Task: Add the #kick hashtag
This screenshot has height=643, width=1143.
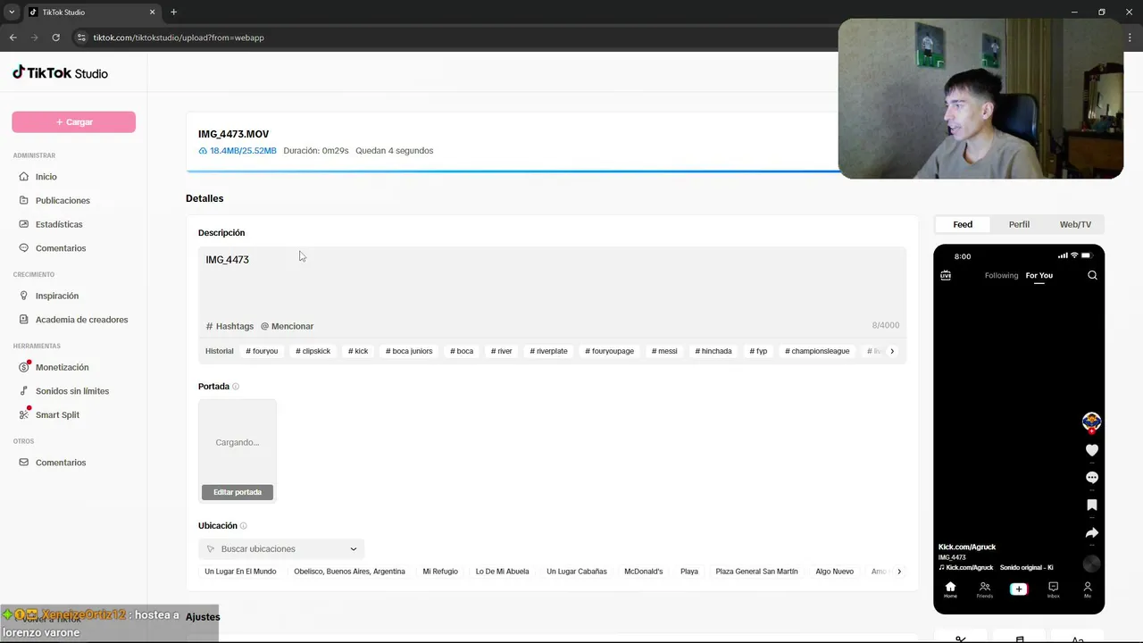Action: [358, 351]
